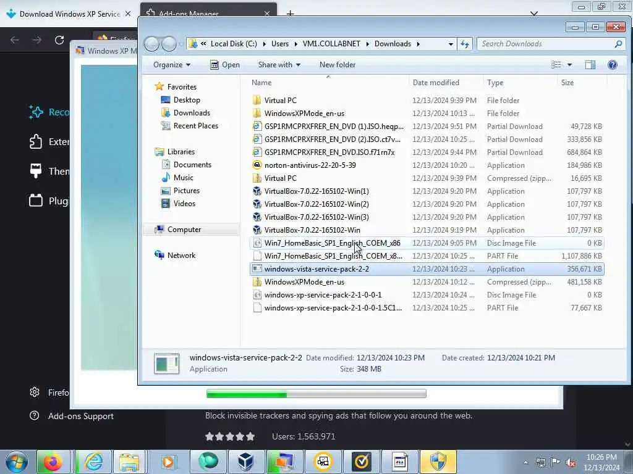Screen dimensions: 633x474
Task: Open Internet Explorer from taskbar
Action: pyautogui.click(x=93, y=462)
